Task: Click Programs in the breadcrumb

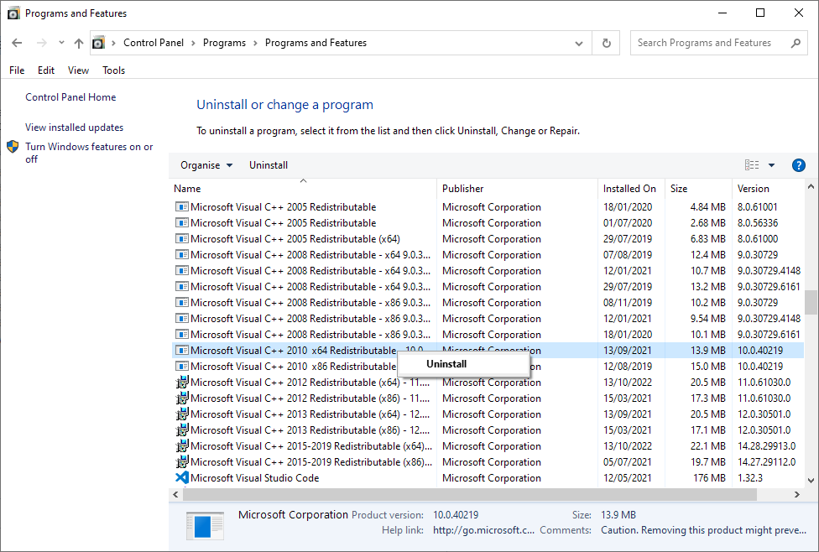Action: (x=224, y=43)
